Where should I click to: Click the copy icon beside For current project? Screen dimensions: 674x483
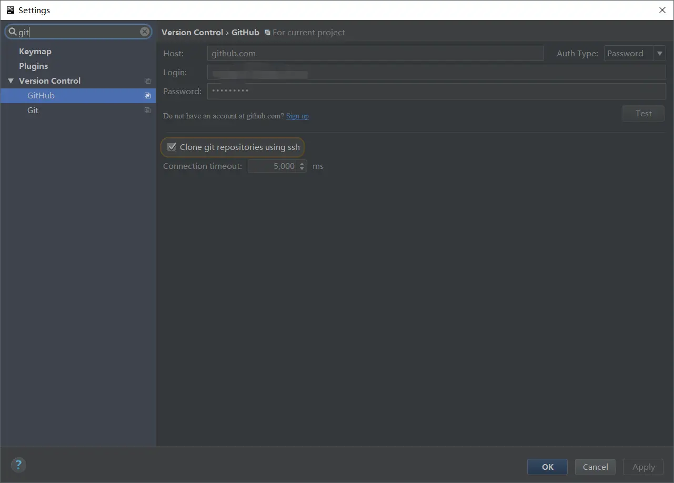tap(267, 33)
